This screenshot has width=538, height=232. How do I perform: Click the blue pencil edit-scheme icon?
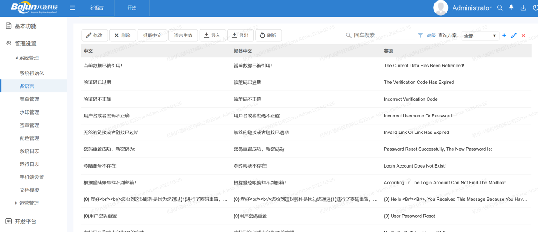[x=514, y=36]
